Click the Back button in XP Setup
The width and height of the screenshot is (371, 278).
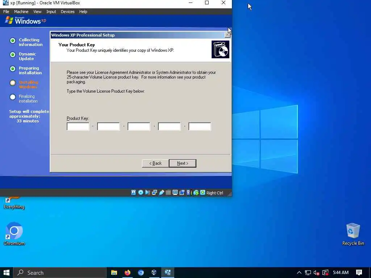(155, 163)
